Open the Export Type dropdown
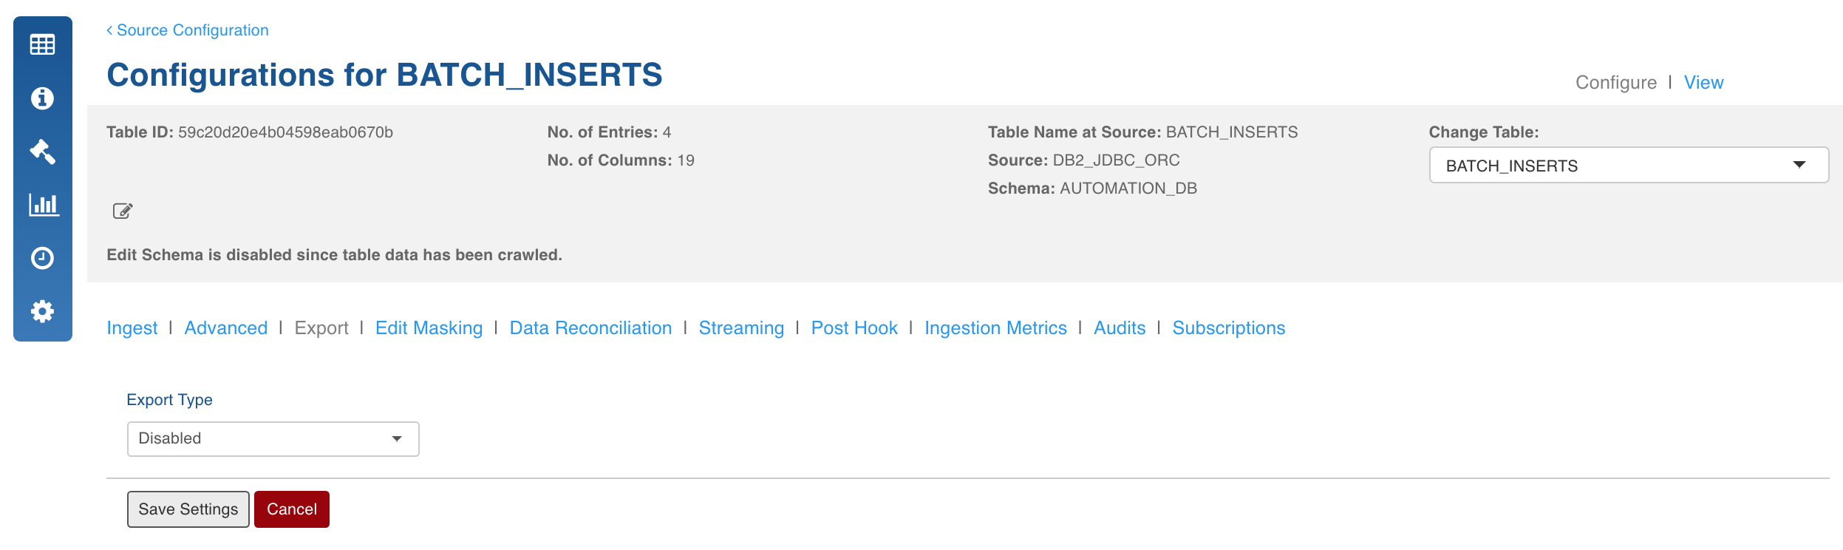Viewport: 1843px width, 550px height. click(273, 439)
